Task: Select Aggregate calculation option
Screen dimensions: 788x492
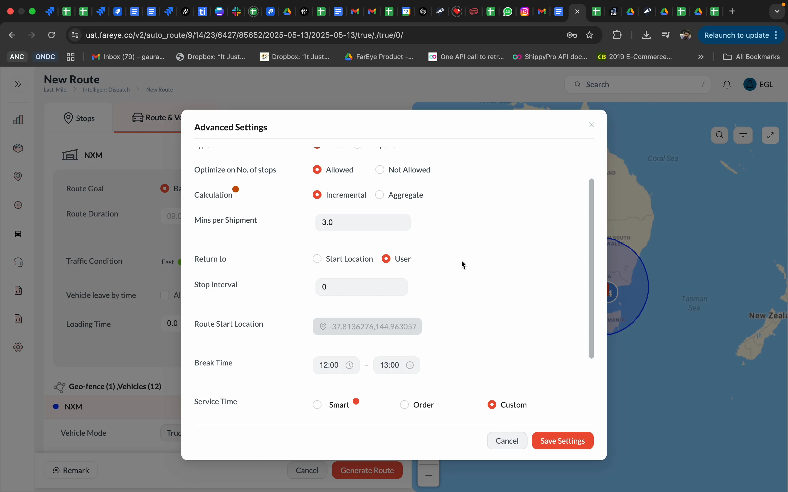Action: coord(380,195)
